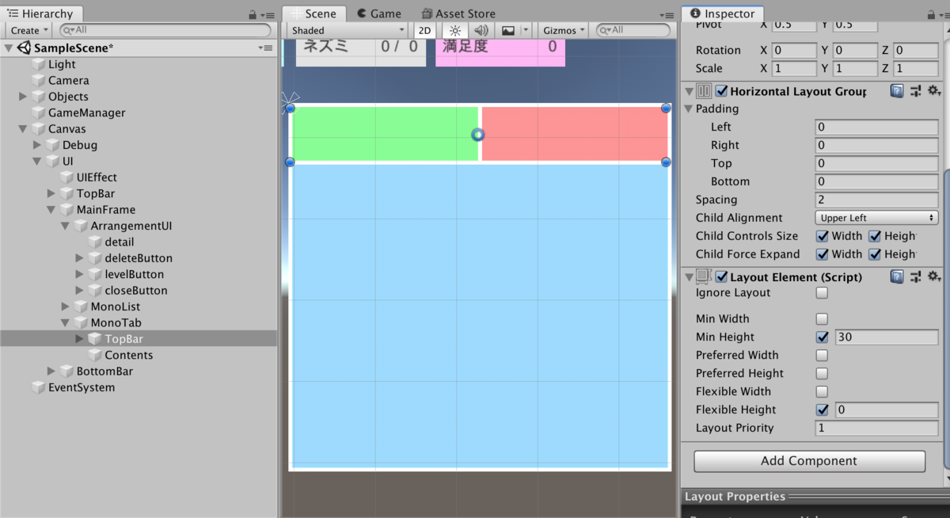Check the Ignore Layout checkbox

(x=822, y=293)
